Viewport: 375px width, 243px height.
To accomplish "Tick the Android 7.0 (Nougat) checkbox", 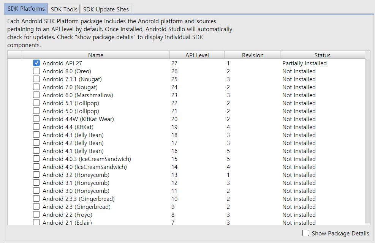I will (36, 87).
